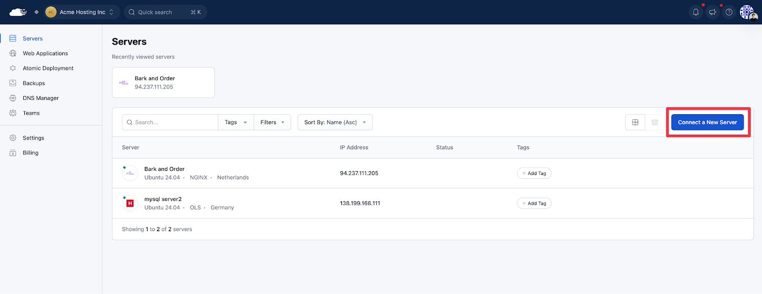
Task: Go to Web Applications in sidebar
Action: point(45,53)
